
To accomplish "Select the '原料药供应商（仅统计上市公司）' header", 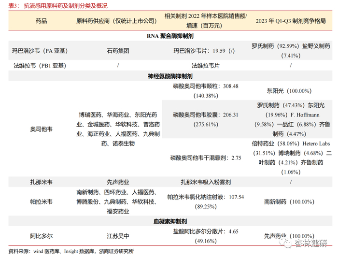I will (x=117, y=21).
